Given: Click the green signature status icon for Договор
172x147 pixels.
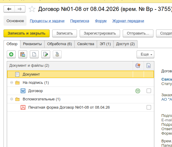Looking at the screenshot, I should [x=138, y=91].
